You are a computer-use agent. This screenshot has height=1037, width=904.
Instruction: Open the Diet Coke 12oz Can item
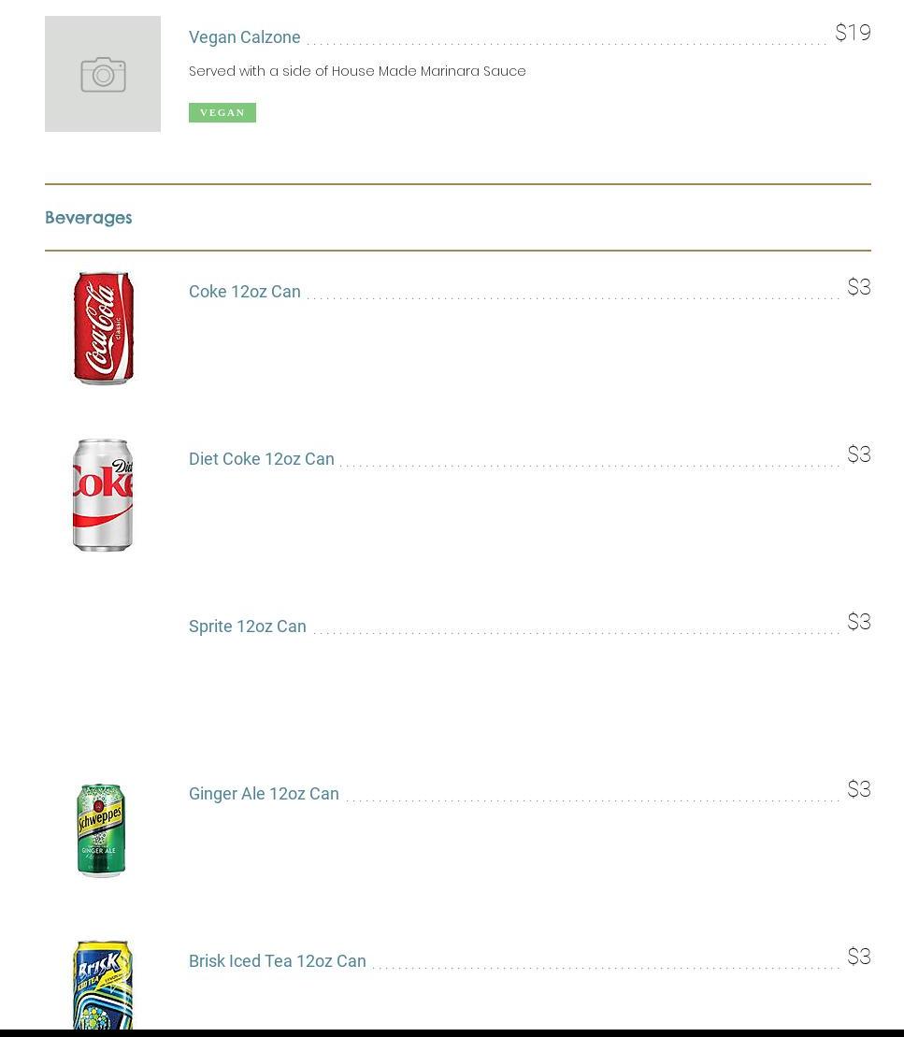[261, 459]
